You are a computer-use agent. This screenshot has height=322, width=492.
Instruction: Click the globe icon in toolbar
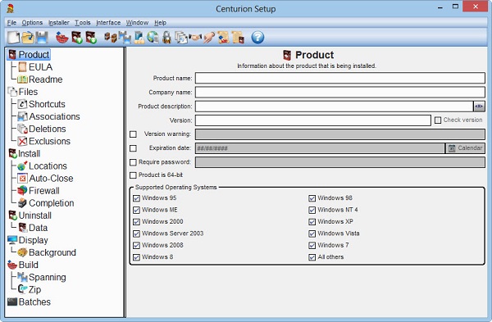(153, 38)
